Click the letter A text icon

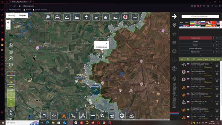point(102,116)
